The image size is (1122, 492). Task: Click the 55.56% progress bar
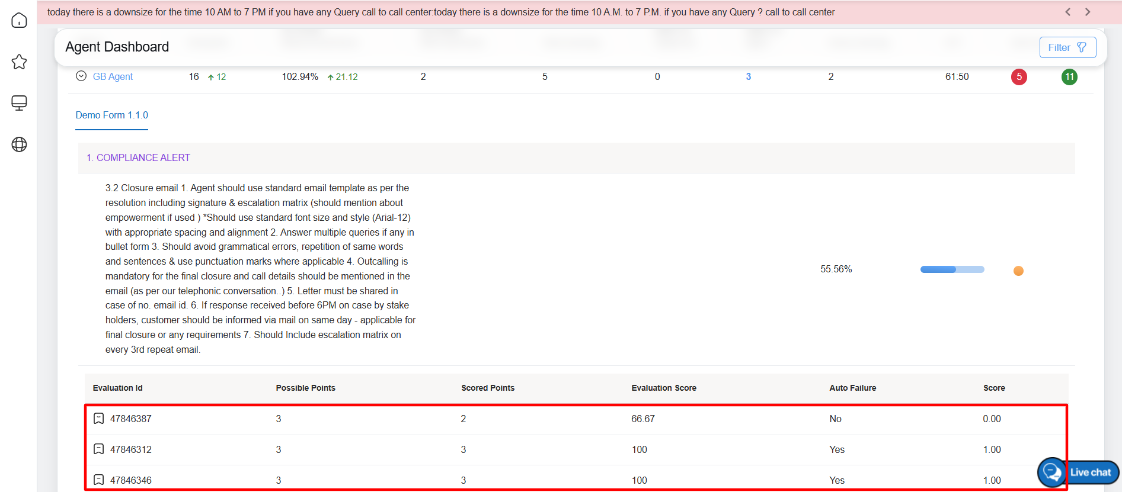[952, 269]
